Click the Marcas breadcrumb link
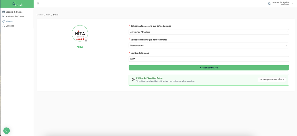297x136 pixels. tap(40, 15)
